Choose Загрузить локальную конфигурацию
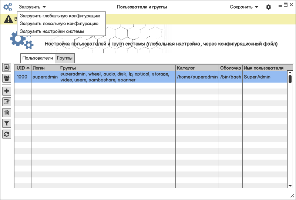Screen dimensions: 296x200 point(59,24)
